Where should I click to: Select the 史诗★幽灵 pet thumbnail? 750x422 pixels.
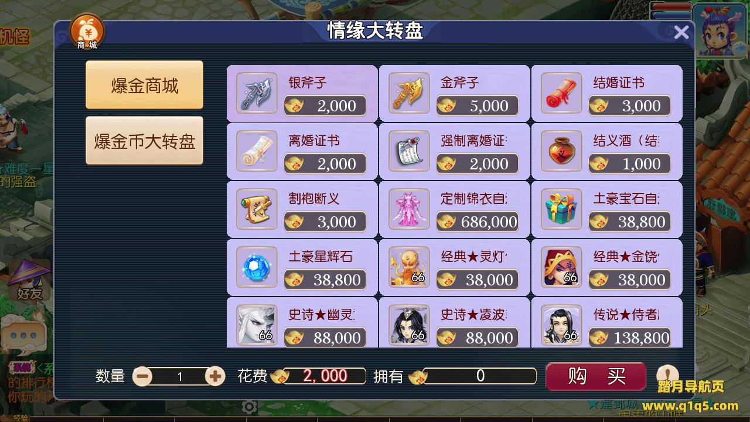(257, 325)
